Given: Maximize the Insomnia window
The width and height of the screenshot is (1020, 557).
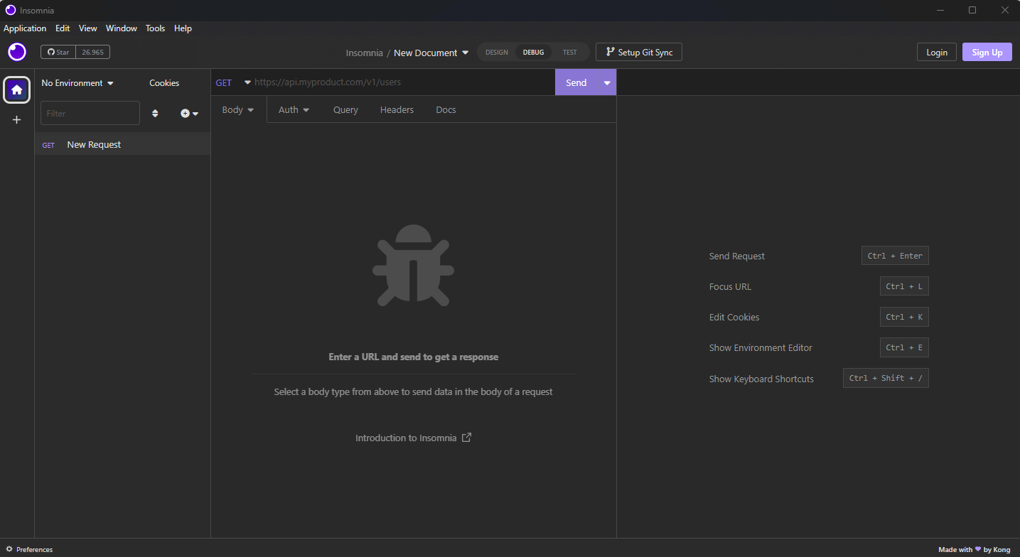Looking at the screenshot, I should pos(972,10).
